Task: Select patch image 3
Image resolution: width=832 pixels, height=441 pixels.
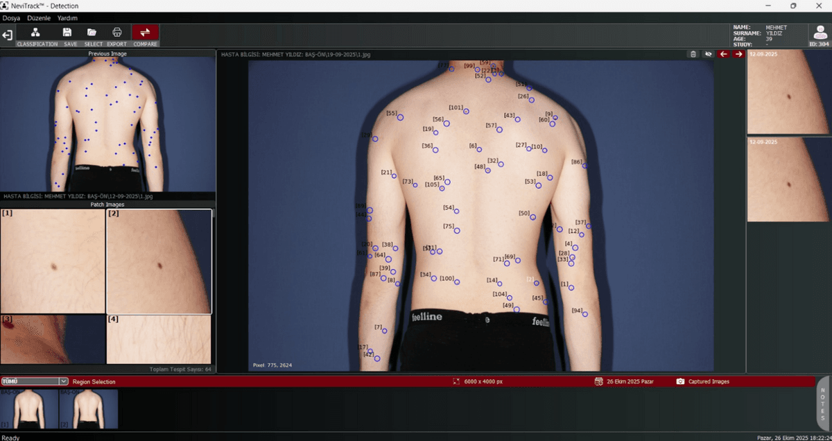Action: 53,339
